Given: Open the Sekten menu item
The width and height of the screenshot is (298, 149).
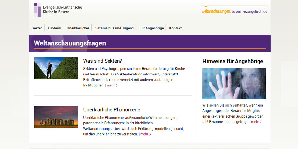Looking at the screenshot, I should 37,28.
